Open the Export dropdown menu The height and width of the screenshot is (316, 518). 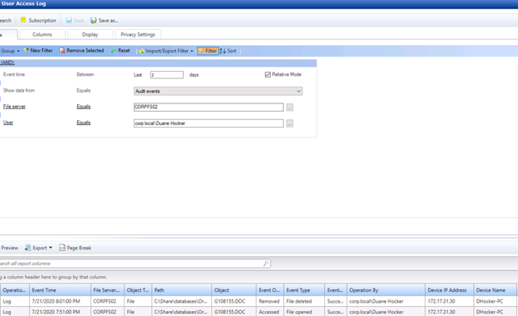pyautogui.click(x=39, y=248)
